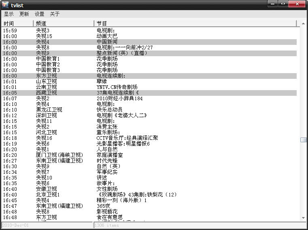308x230 pixels.
Task: Select the 河北卫视 row
Action: coord(149,133)
